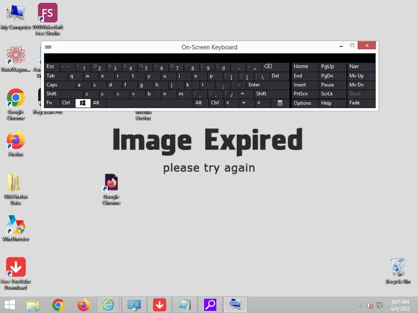Click the Mv Up key
Image resolution: width=418 pixels, height=313 pixels.
pyautogui.click(x=361, y=76)
